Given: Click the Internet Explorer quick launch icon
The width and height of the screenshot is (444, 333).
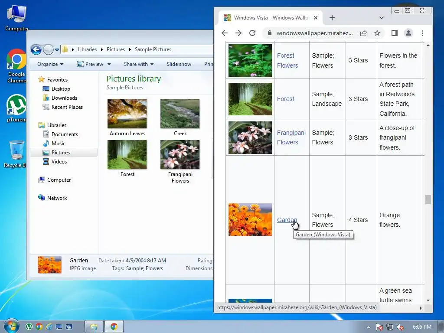Looking at the screenshot, I should tap(49, 327).
